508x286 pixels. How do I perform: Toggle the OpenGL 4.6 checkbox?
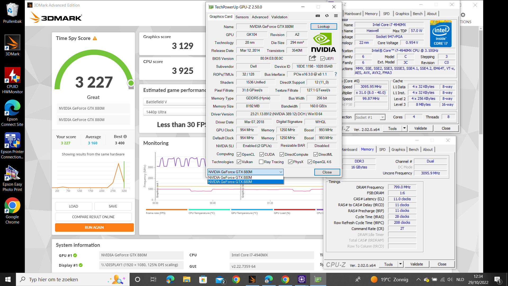pyautogui.click(x=310, y=162)
